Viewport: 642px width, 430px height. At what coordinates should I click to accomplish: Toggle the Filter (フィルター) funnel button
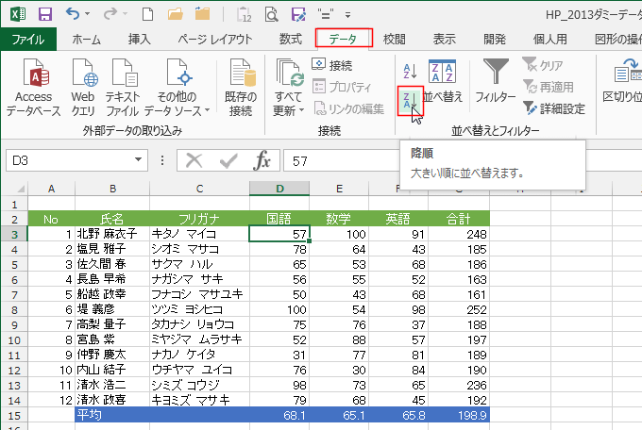tap(495, 81)
